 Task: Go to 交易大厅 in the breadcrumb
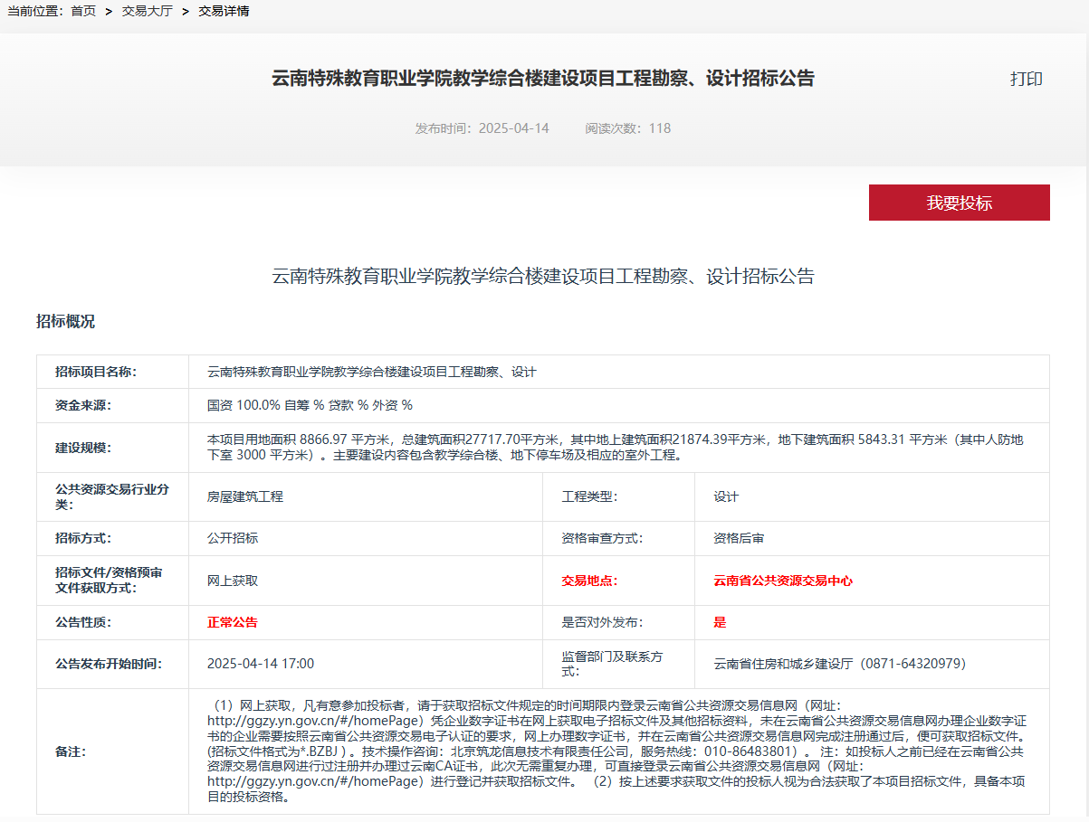147,11
